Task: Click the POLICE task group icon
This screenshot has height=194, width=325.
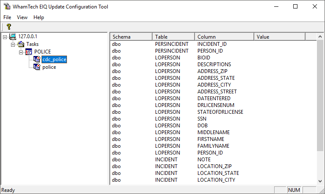Action: pos(29,52)
